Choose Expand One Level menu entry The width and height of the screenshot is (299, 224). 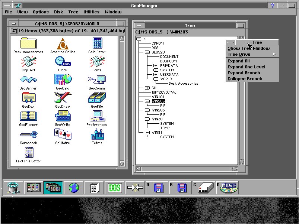252,67
